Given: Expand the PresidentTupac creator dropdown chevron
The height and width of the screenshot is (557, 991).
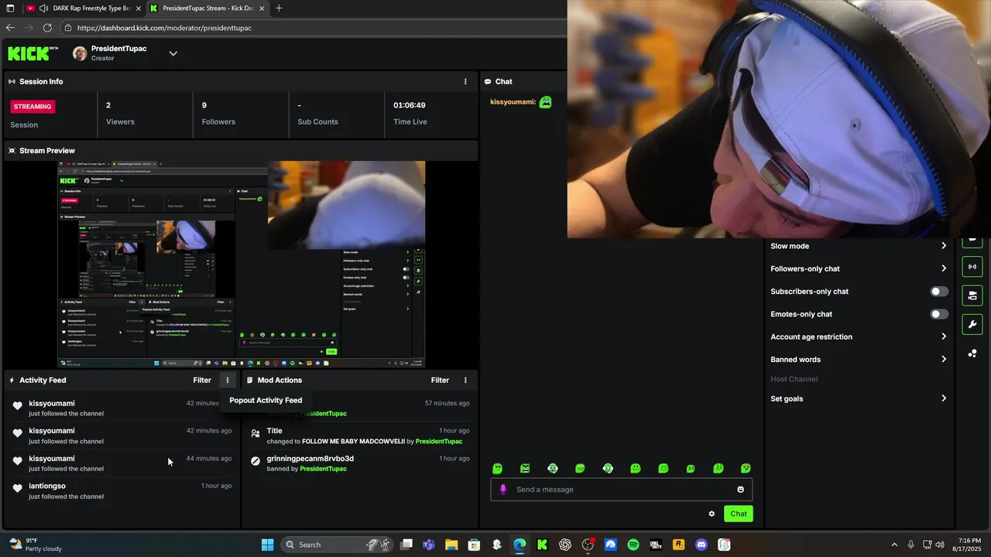Looking at the screenshot, I should pos(173,53).
